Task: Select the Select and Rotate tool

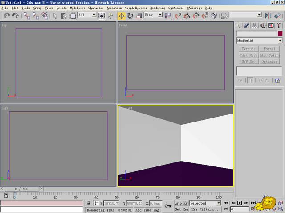Action: coord(130,16)
